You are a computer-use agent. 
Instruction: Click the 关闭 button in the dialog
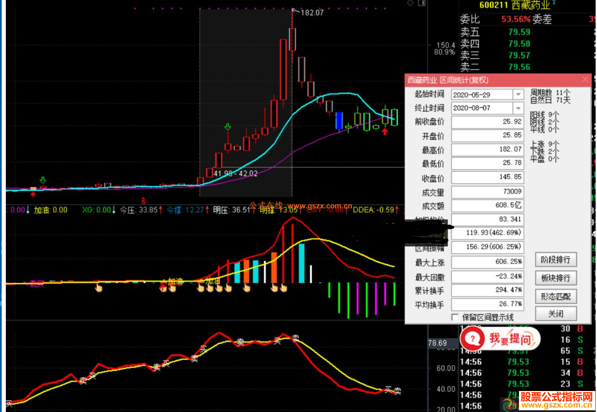[x=556, y=314]
